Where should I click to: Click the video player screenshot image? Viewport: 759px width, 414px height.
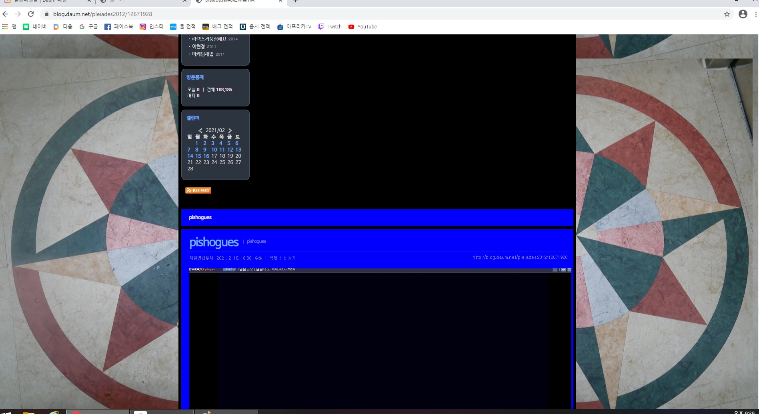click(x=380, y=338)
